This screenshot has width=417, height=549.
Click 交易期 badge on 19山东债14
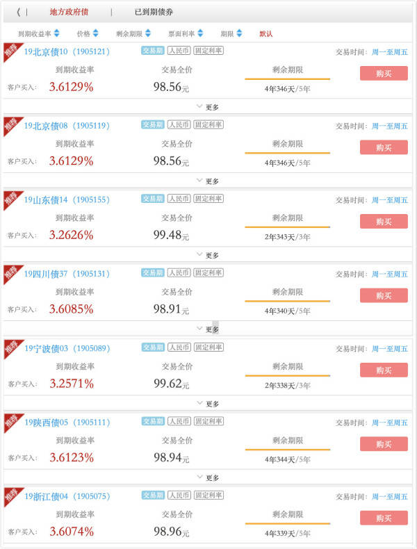pyautogui.click(x=153, y=199)
